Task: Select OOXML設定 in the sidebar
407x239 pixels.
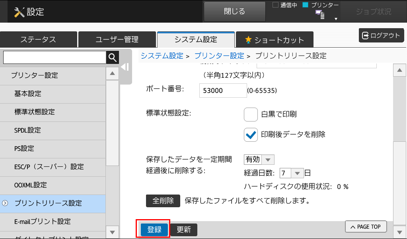Action: pos(53,185)
